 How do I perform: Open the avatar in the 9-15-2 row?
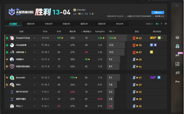[x=12, y=92]
